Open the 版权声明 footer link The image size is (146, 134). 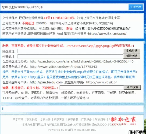click(x=59, y=119)
